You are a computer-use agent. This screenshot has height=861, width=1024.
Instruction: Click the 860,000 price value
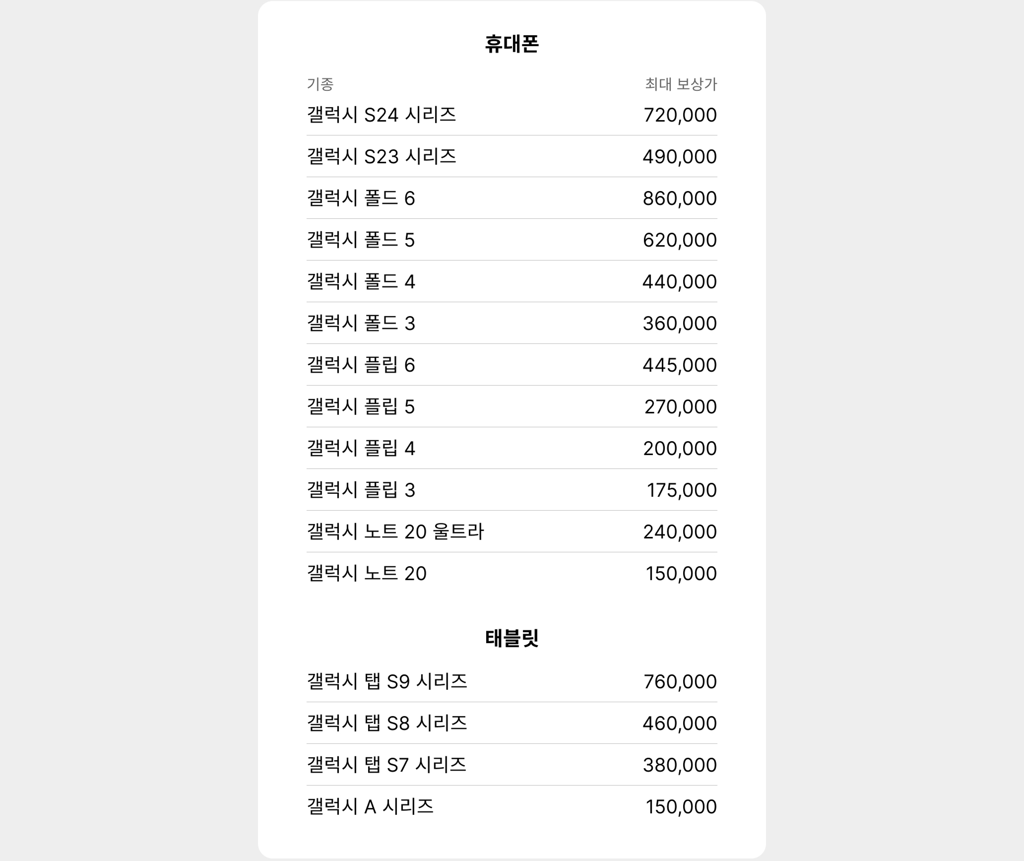click(x=680, y=198)
